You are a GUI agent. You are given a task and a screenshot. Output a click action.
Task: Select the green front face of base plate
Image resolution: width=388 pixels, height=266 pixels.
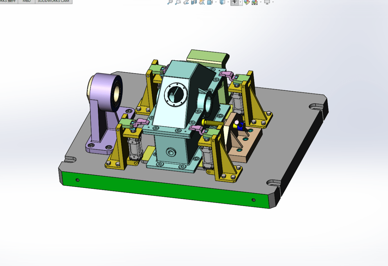pos(165,191)
